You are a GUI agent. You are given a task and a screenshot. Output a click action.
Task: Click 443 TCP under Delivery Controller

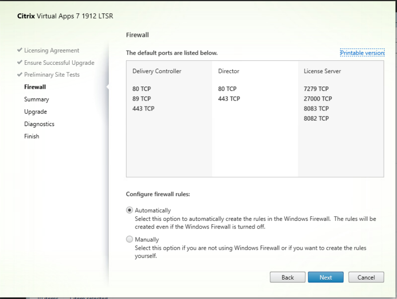point(143,109)
